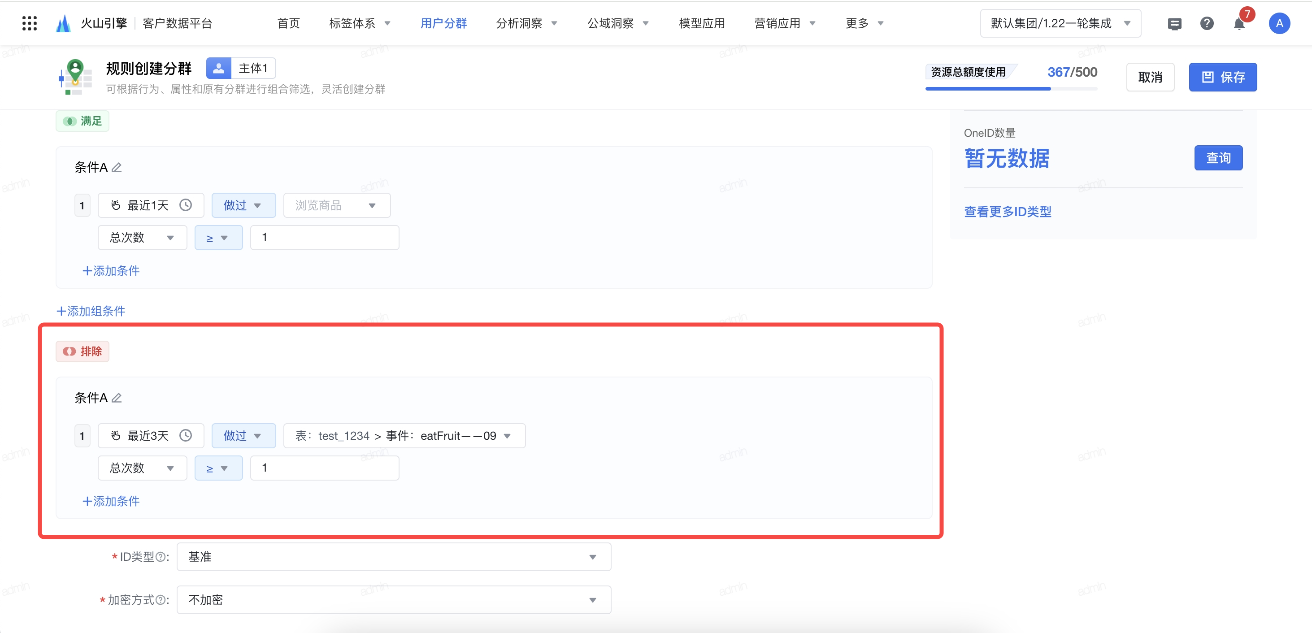Click the clock icon beside 最近1天
Screen dimensions: 1312x633
pos(186,205)
